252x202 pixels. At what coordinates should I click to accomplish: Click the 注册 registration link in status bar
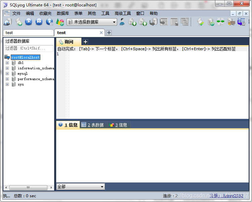coord(226,196)
